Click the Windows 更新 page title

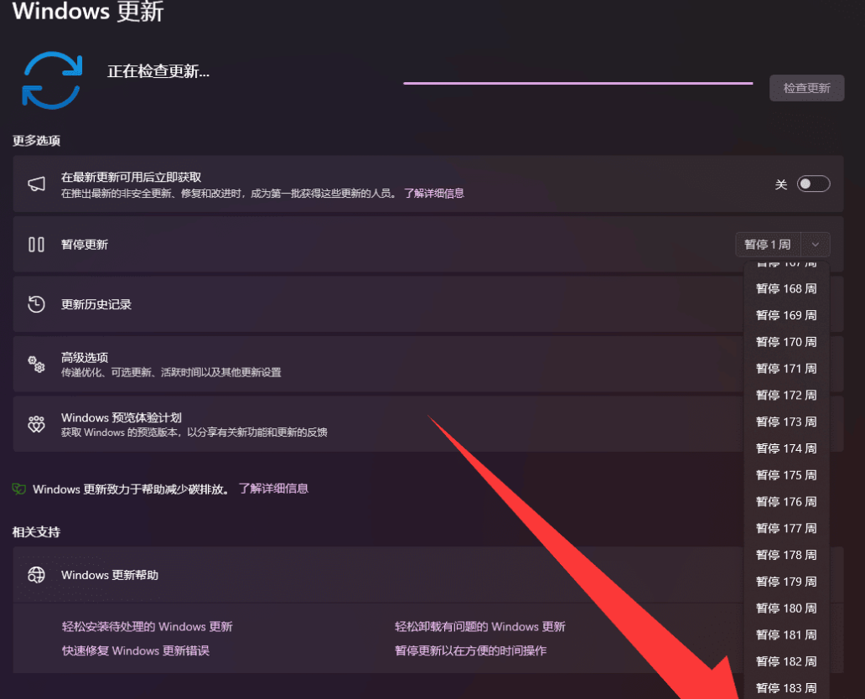pos(88,11)
